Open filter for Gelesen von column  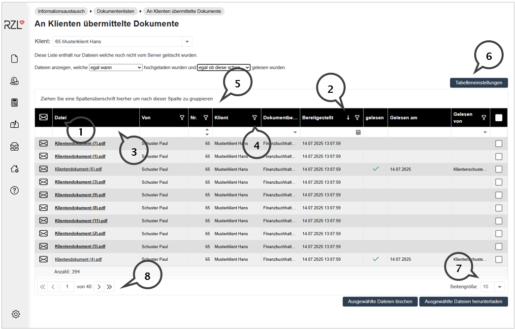483,118
